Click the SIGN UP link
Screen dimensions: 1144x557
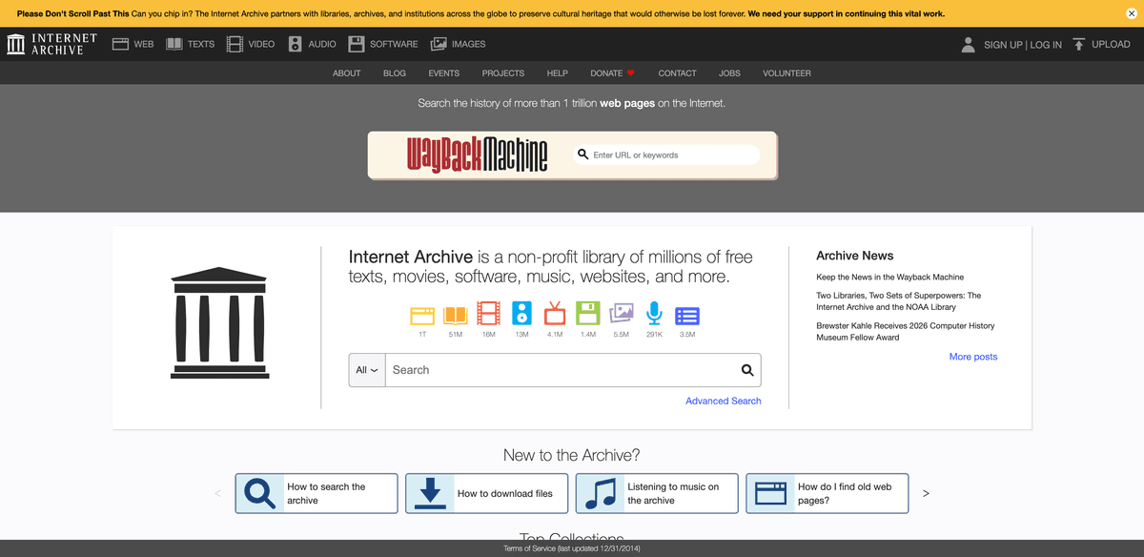pos(1003,45)
